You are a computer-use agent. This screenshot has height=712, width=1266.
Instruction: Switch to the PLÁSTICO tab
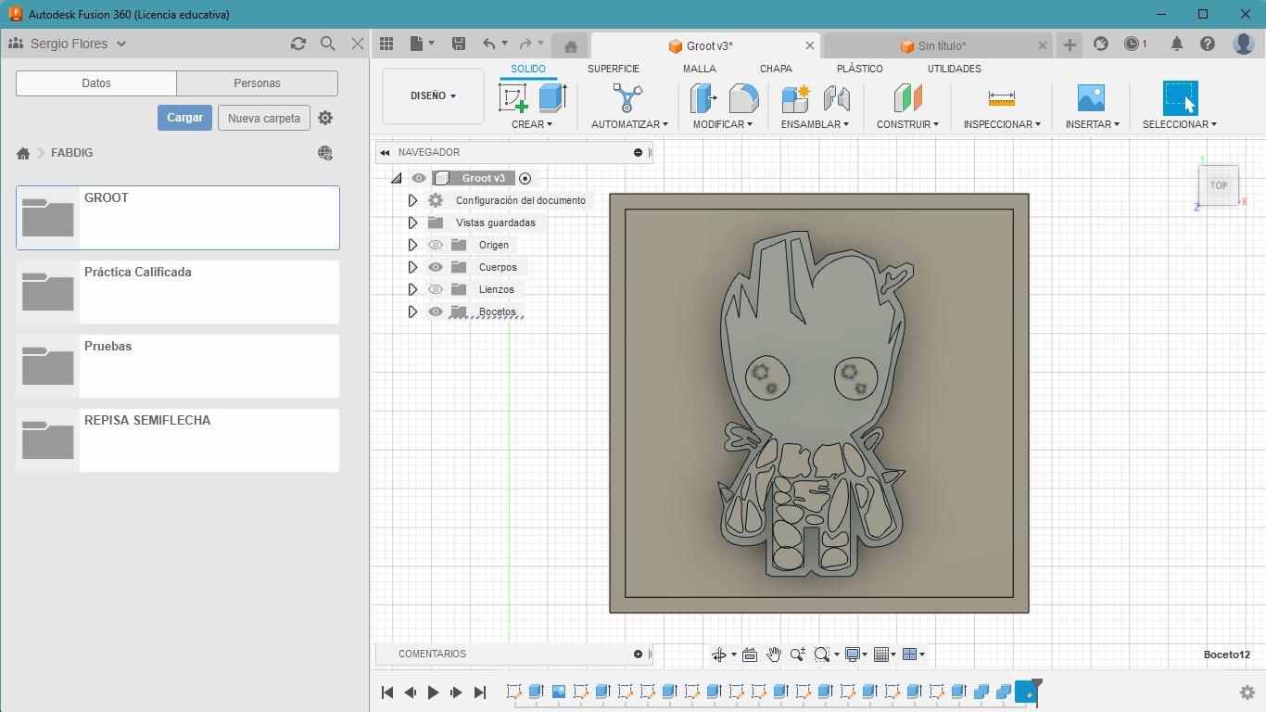tap(859, 69)
